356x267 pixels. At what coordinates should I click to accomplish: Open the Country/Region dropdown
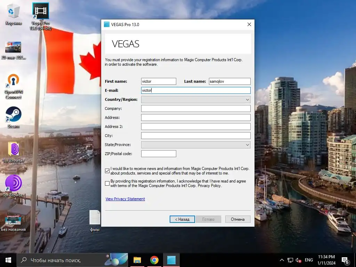pyautogui.click(x=196, y=99)
